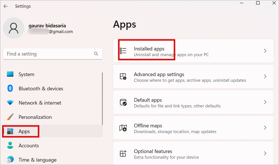Viewport: 279px width, 165px height.
Task: Click the Optional features icon
Action: [123, 154]
